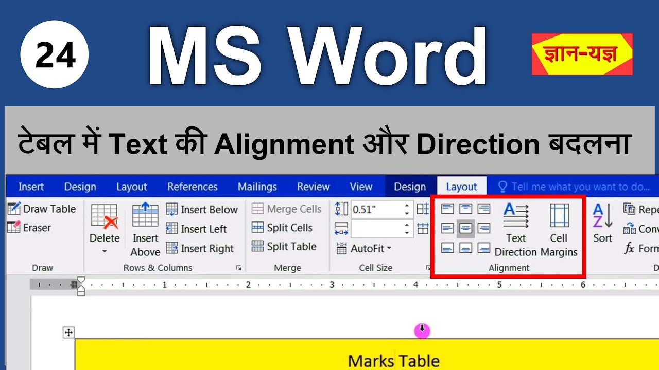Viewport: 659px width, 370px height.
Task: Select Table Tools Layout tab
Action: point(461,187)
